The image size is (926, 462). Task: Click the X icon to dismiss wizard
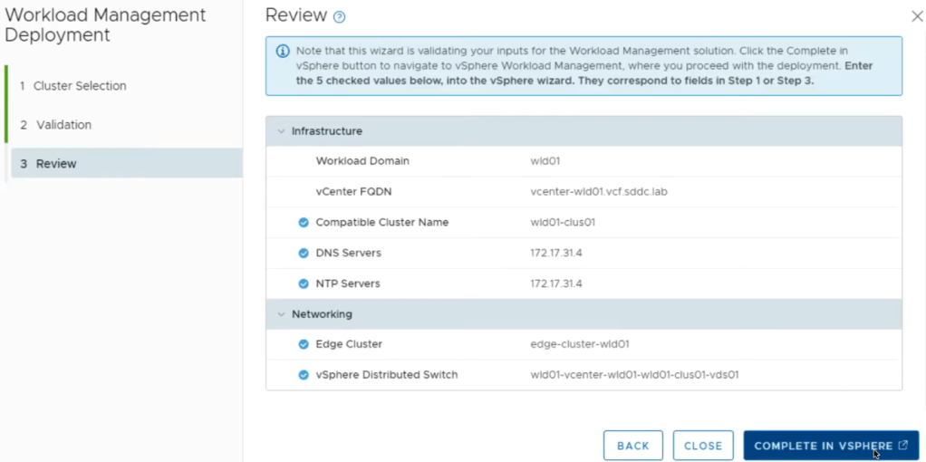916,16
